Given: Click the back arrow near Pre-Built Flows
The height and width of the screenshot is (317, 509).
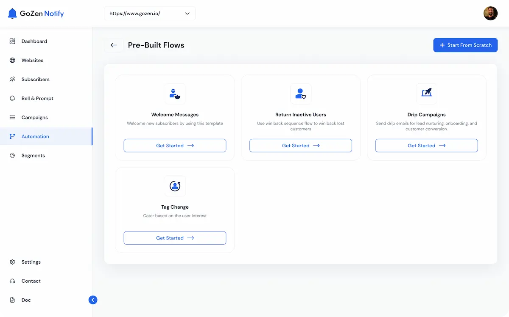Looking at the screenshot, I should point(114,45).
